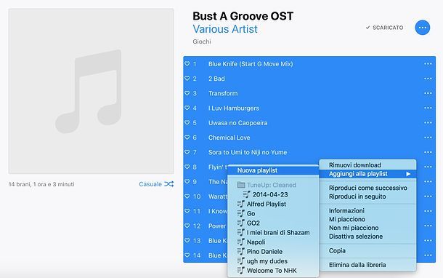Toggle the heart on track 8

point(187,167)
